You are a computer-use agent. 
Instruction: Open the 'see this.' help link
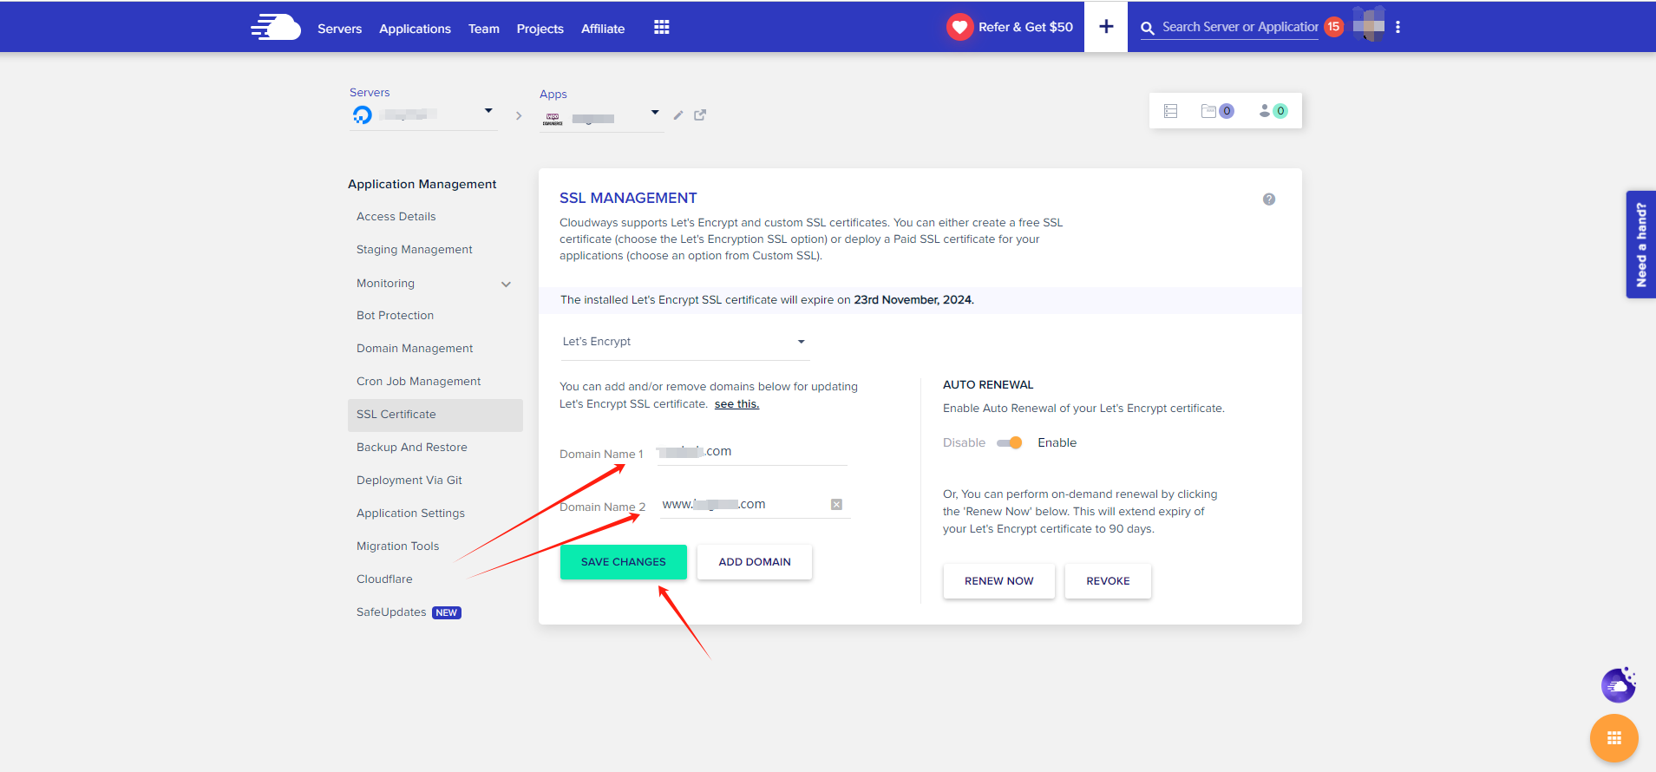pyautogui.click(x=736, y=404)
